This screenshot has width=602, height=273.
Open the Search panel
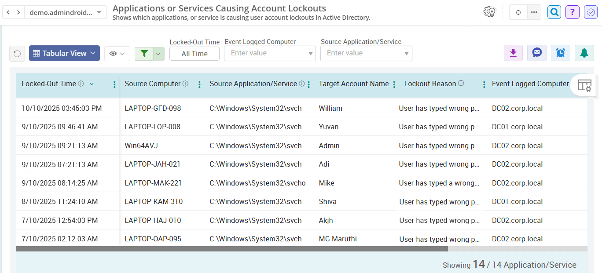pos(554,12)
